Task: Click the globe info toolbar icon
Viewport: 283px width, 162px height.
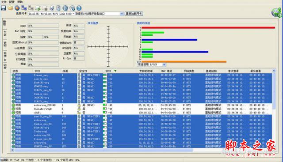Action: coord(72,8)
